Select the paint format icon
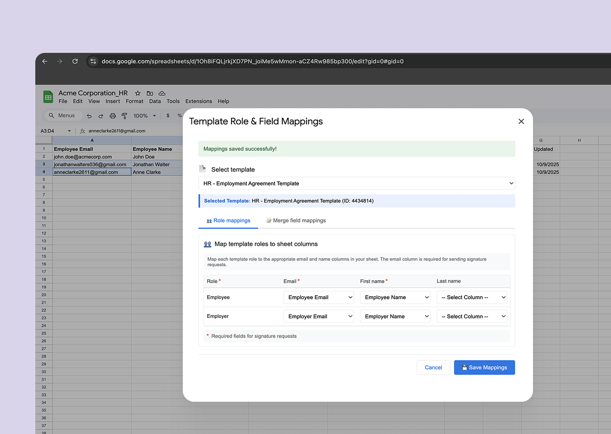 click(x=124, y=116)
